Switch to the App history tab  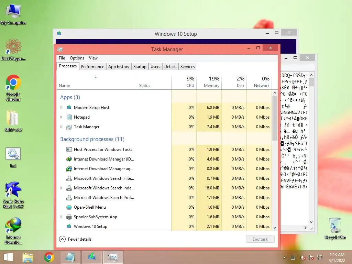(x=119, y=66)
